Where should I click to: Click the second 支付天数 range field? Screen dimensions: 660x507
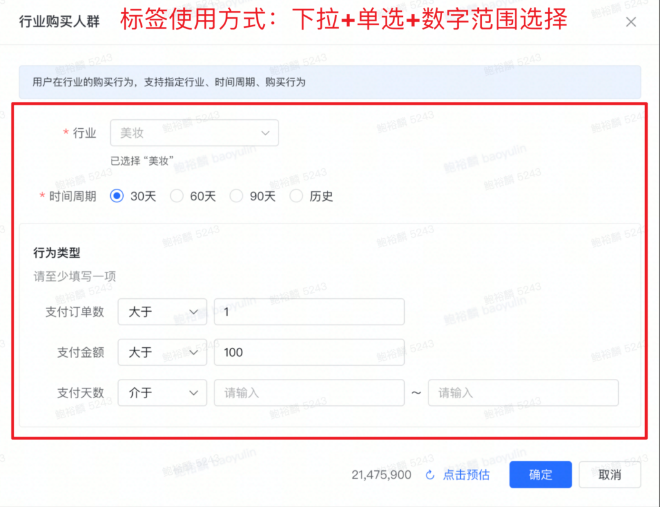pyautogui.click(x=523, y=393)
